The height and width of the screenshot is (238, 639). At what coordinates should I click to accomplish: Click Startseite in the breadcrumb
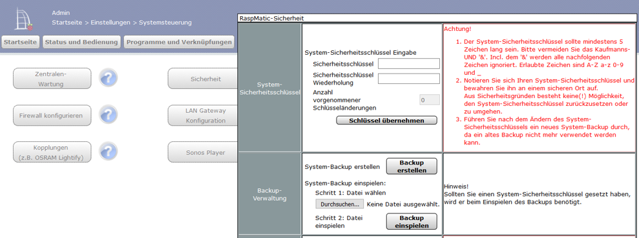(67, 23)
